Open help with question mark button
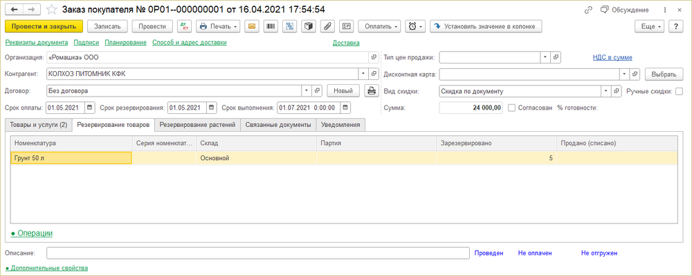692x276 pixels. (675, 26)
